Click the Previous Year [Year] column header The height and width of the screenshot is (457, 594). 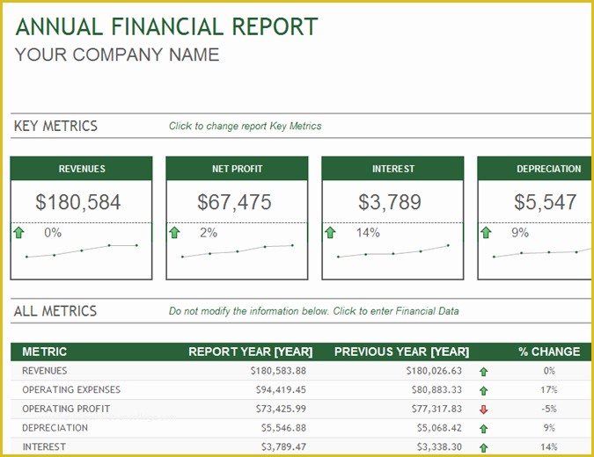pos(401,352)
